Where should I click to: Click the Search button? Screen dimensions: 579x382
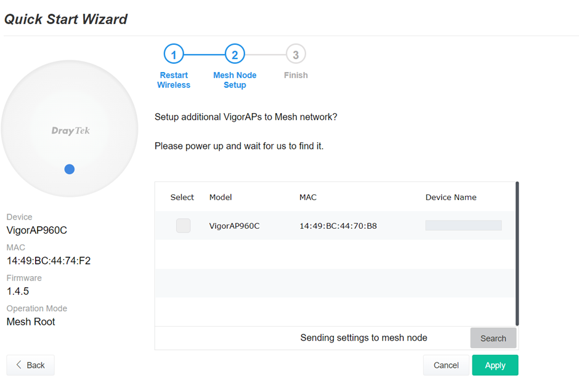pyautogui.click(x=493, y=338)
